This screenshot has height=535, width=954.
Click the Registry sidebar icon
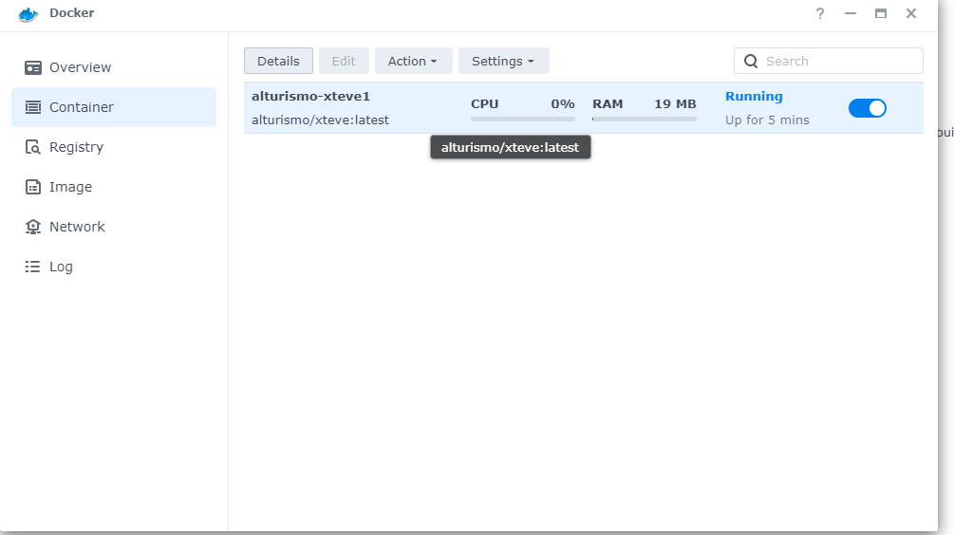33,147
